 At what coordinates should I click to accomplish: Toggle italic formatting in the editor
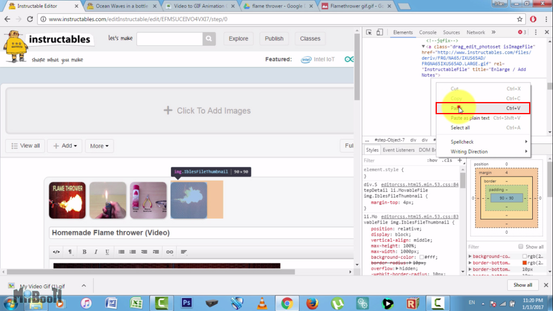pyautogui.click(x=96, y=252)
